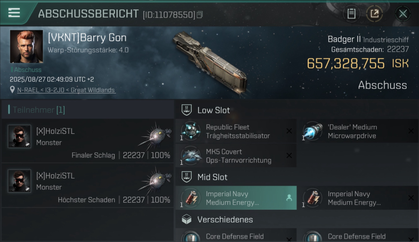Open Barry Gon's character portrait
Screen dimensions: 419x242
26,46
